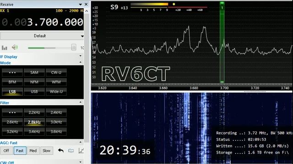293x164 pixels.
Task: Set filter to 3.2kHz
Action: pyautogui.click(x=12, y=132)
